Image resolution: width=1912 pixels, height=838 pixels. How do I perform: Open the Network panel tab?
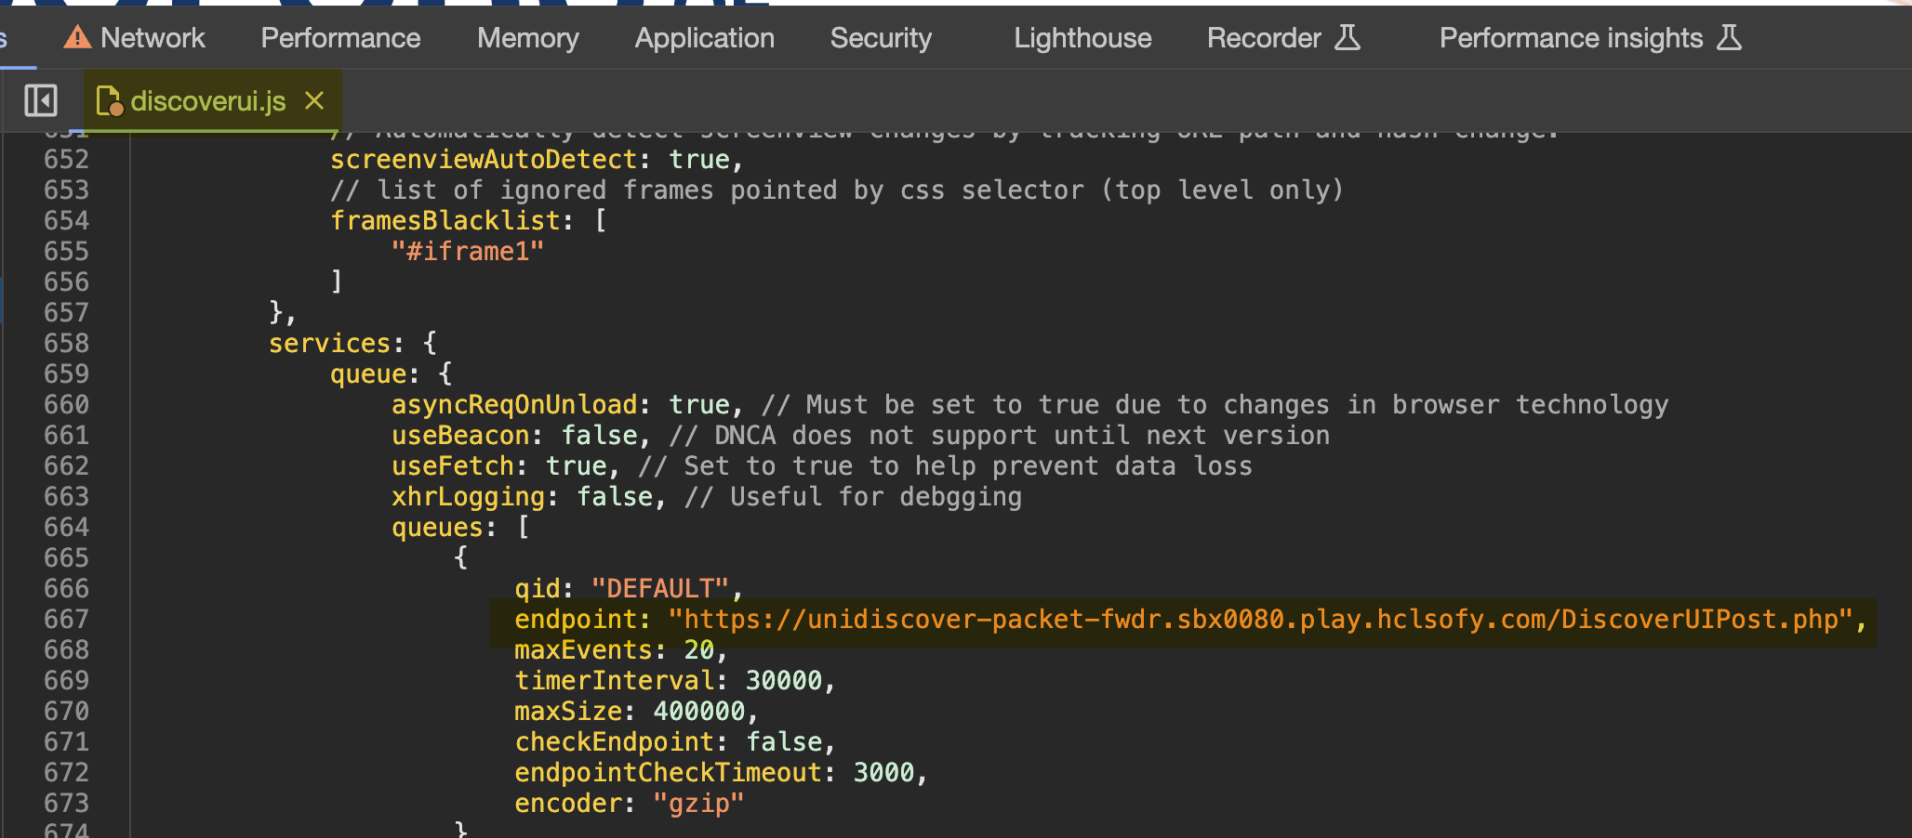click(x=153, y=38)
